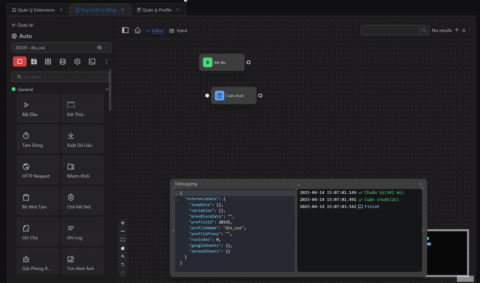Go to home icon in editor toolbar
480x283 pixels.
click(x=137, y=30)
